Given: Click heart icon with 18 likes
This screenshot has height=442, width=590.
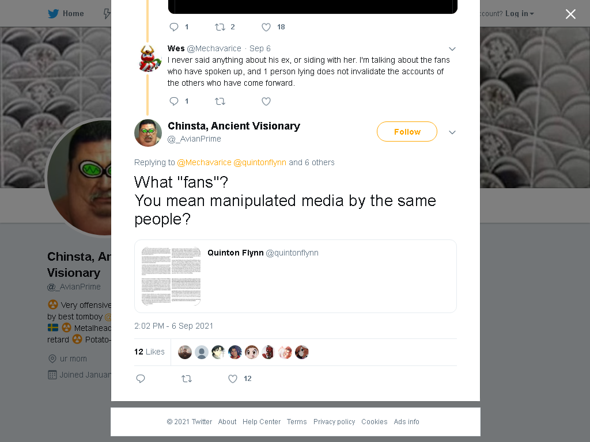Looking at the screenshot, I should (x=266, y=27).
